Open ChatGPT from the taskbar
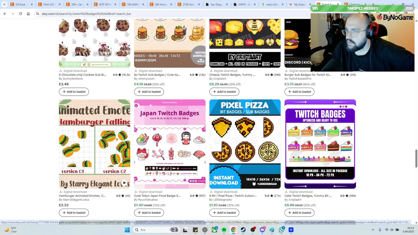The image size is (418, 235). (x=205, y=230)
